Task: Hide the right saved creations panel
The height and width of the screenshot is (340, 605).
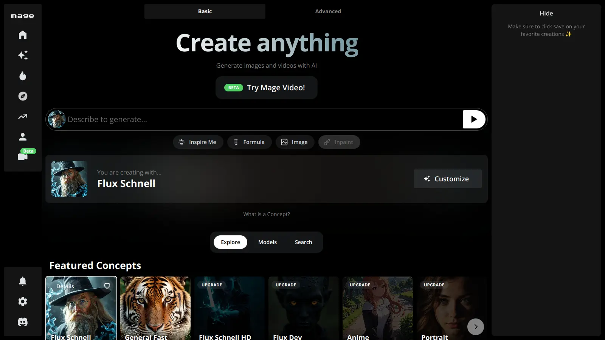Action: click(x=546, y=14)
